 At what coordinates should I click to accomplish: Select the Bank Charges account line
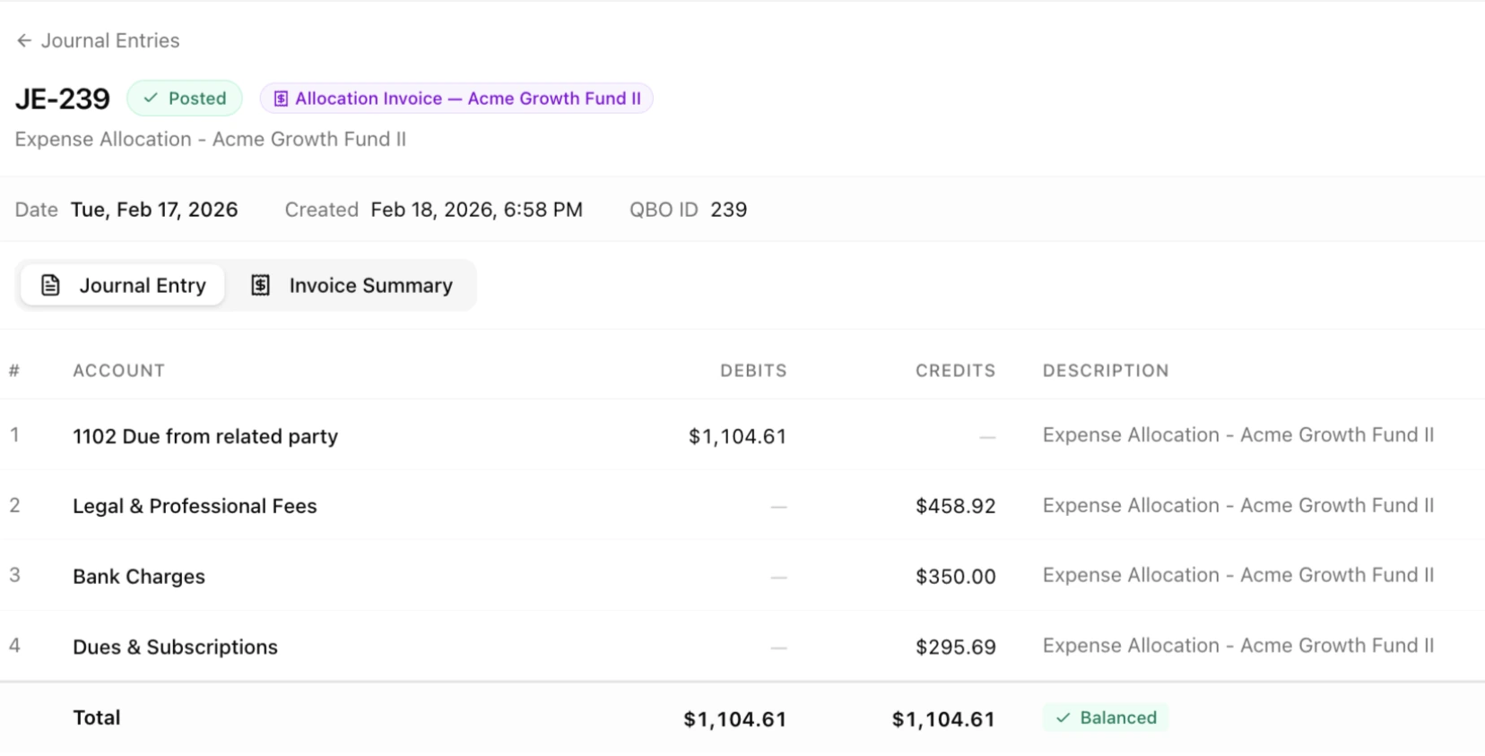(x=138, y=576)
